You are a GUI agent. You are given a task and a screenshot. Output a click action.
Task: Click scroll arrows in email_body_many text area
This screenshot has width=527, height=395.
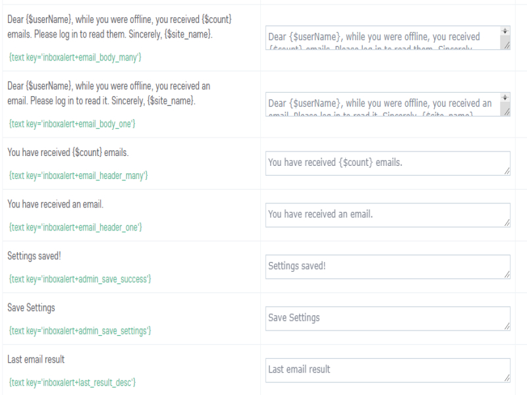(x=505, y=31)
